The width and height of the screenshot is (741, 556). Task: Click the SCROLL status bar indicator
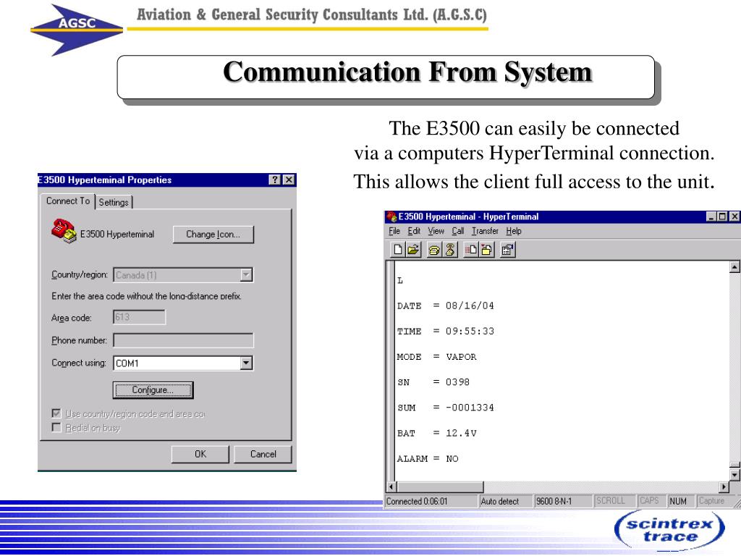(614, 501)
